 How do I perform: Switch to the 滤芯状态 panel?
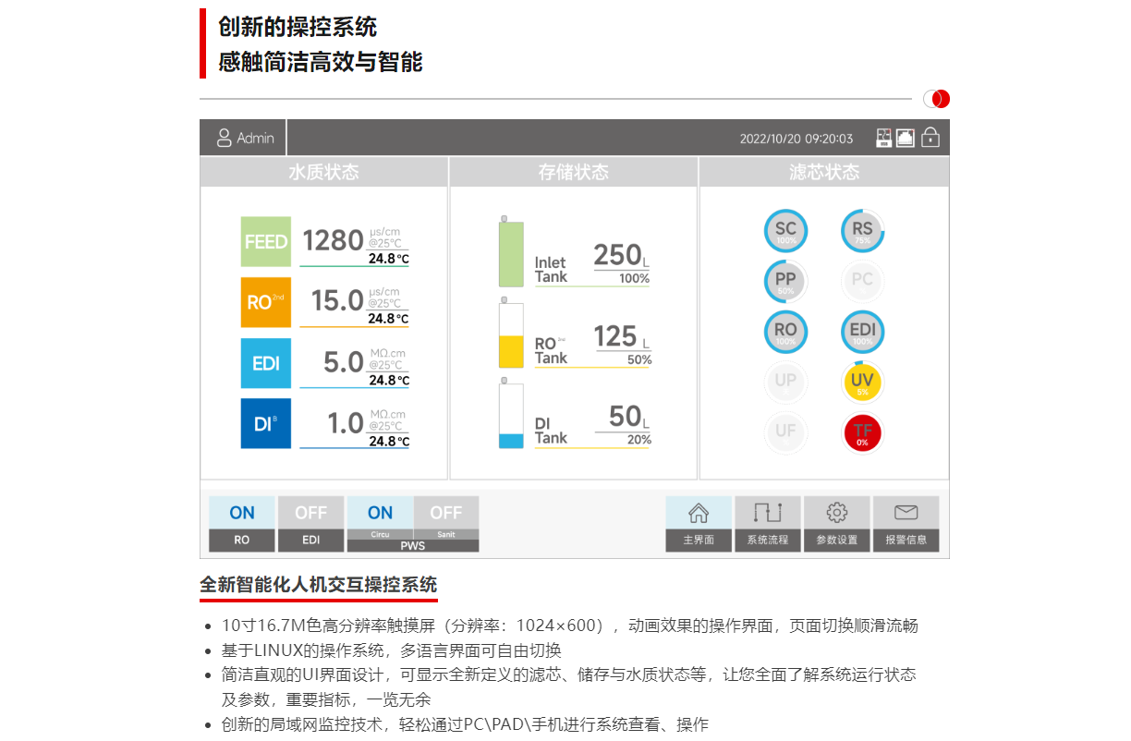tap(823, 171)
